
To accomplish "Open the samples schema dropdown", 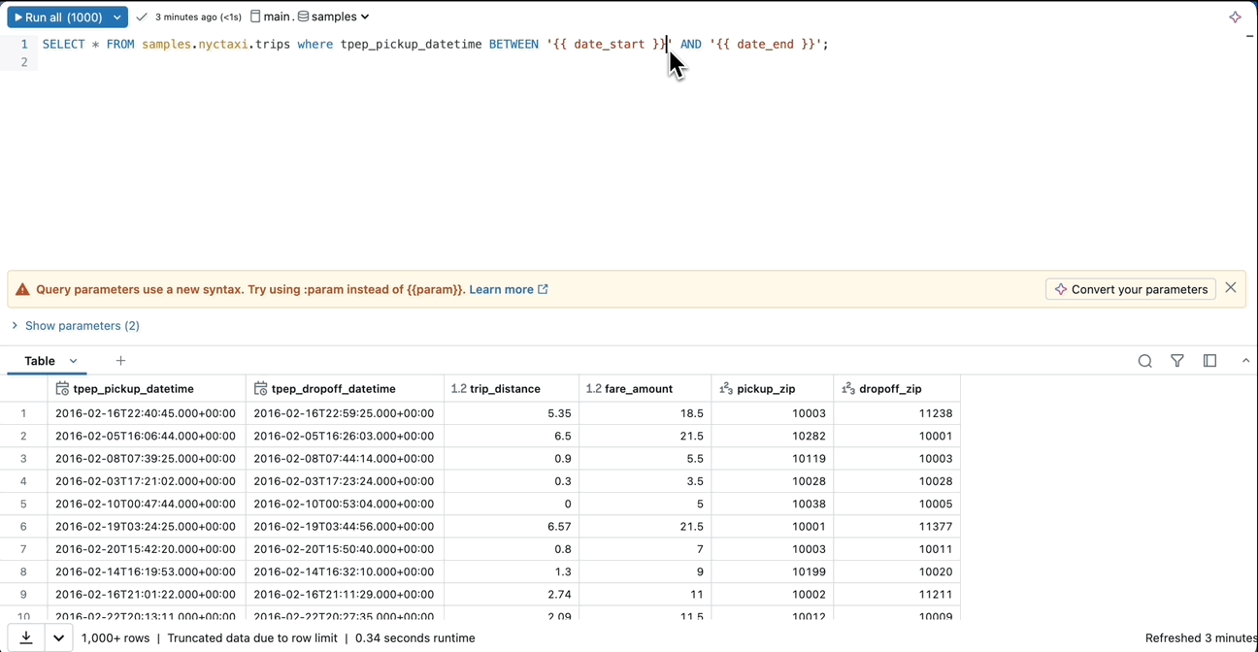I will 334,16.
